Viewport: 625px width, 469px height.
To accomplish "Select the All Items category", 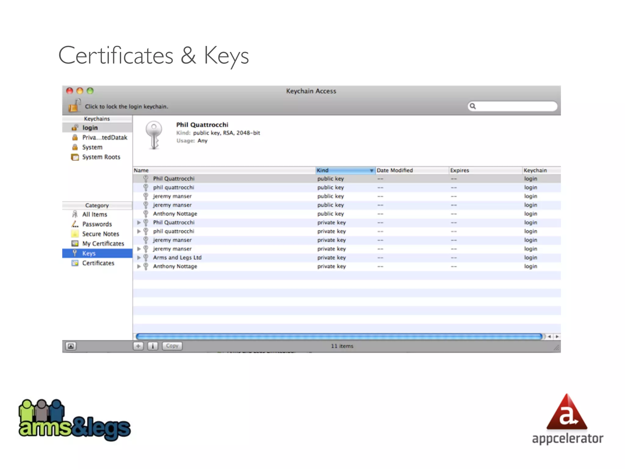I will (95, 214).
